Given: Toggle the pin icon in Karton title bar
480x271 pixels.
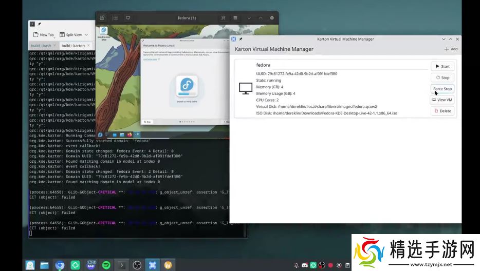Looking at the screenshot, I should point(240,39).
